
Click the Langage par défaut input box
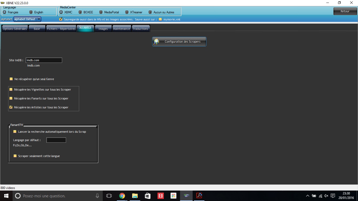point(56,140)
